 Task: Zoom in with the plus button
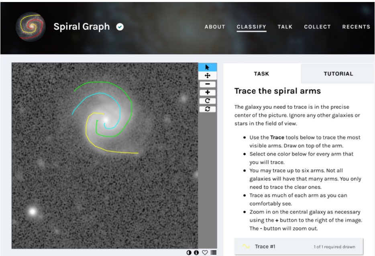click(207, 92)
